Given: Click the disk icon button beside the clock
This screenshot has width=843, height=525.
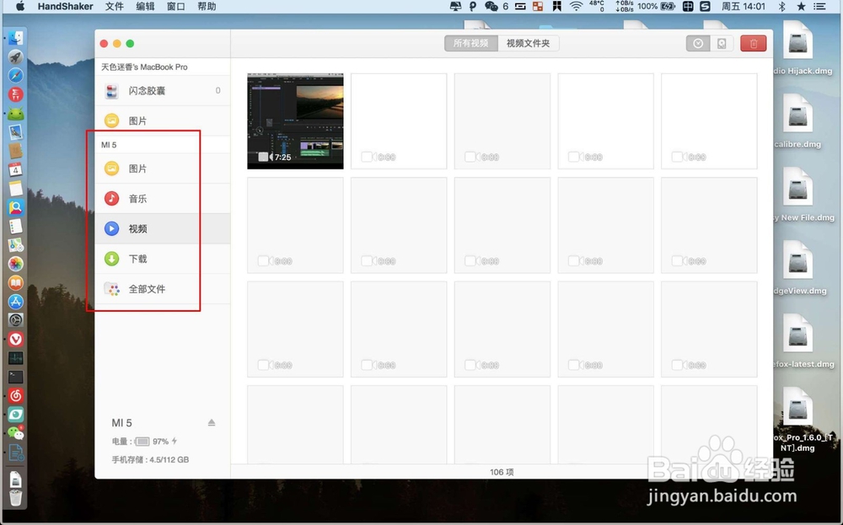Looking at the screenshot, I should [722, 44].
